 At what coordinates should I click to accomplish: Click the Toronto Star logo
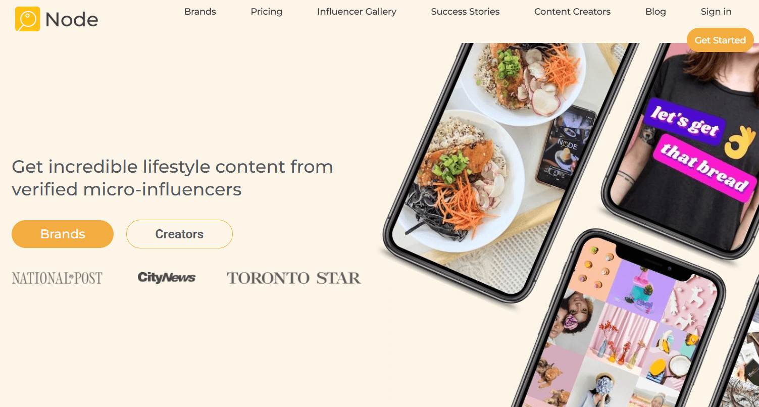point(294,278)
